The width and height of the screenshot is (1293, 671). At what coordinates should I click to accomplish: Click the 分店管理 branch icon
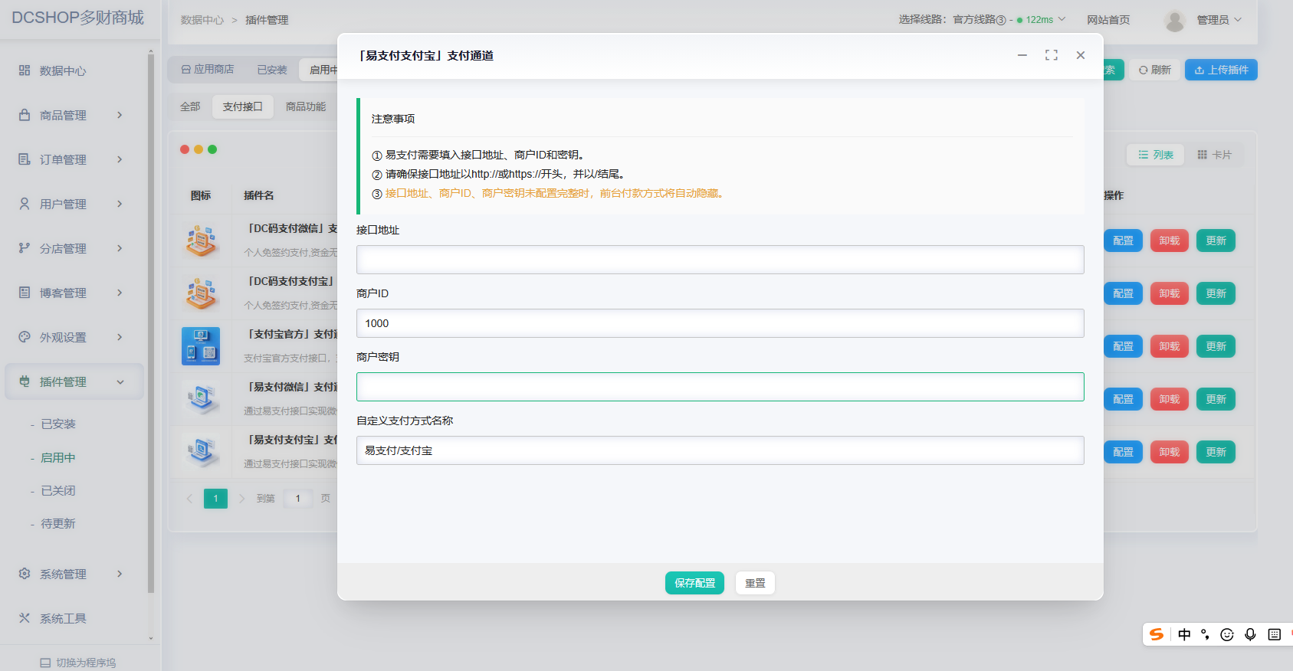point(25,248)
